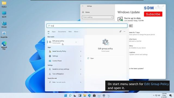Viewport: 174px width, 98px height.
Task: Search the web for loca
Action: click(x=59, y=82)
